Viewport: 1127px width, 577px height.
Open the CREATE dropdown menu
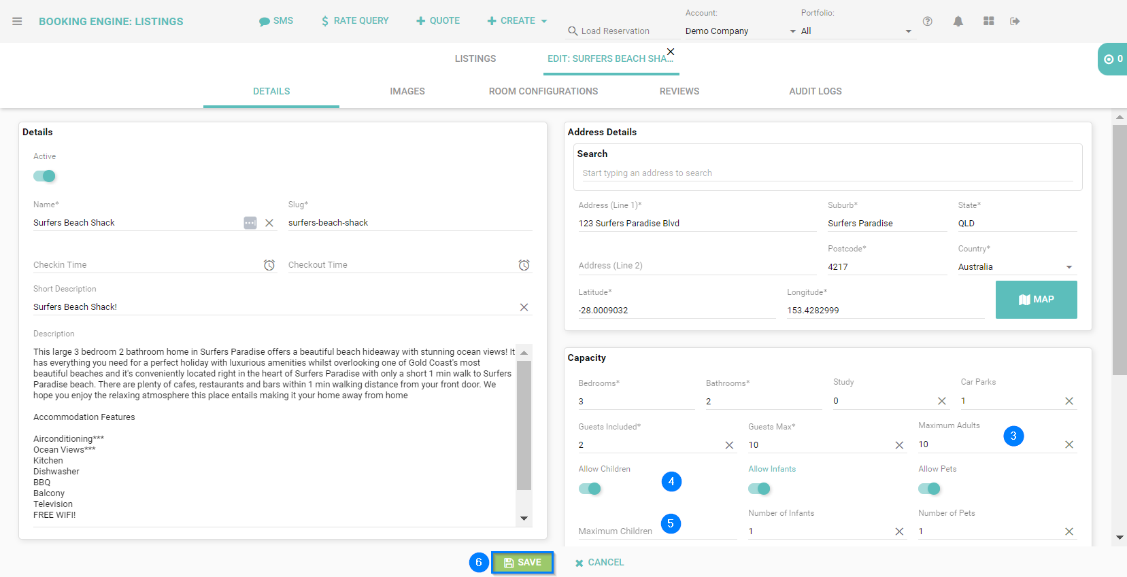tap(518, 21)
